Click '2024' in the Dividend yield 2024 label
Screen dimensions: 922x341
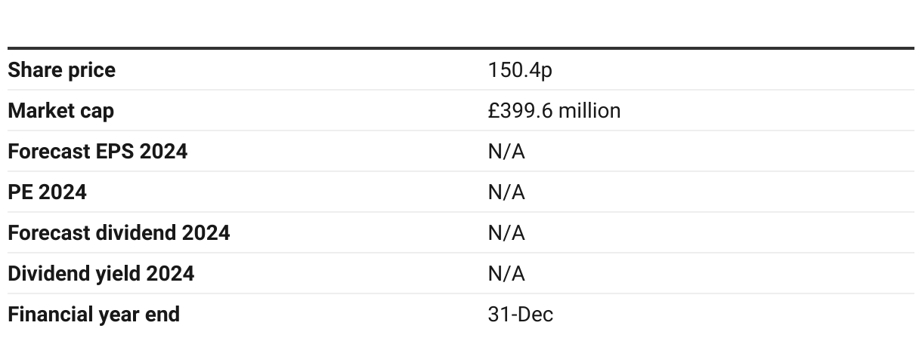(170, 274)
